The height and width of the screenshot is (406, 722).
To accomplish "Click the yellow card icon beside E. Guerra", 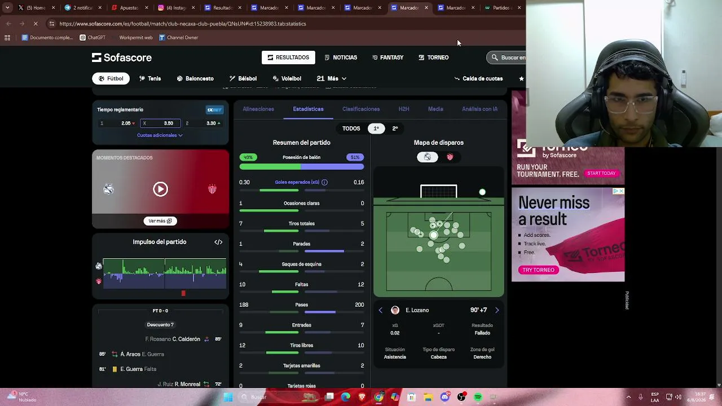I will click(115, 369).
